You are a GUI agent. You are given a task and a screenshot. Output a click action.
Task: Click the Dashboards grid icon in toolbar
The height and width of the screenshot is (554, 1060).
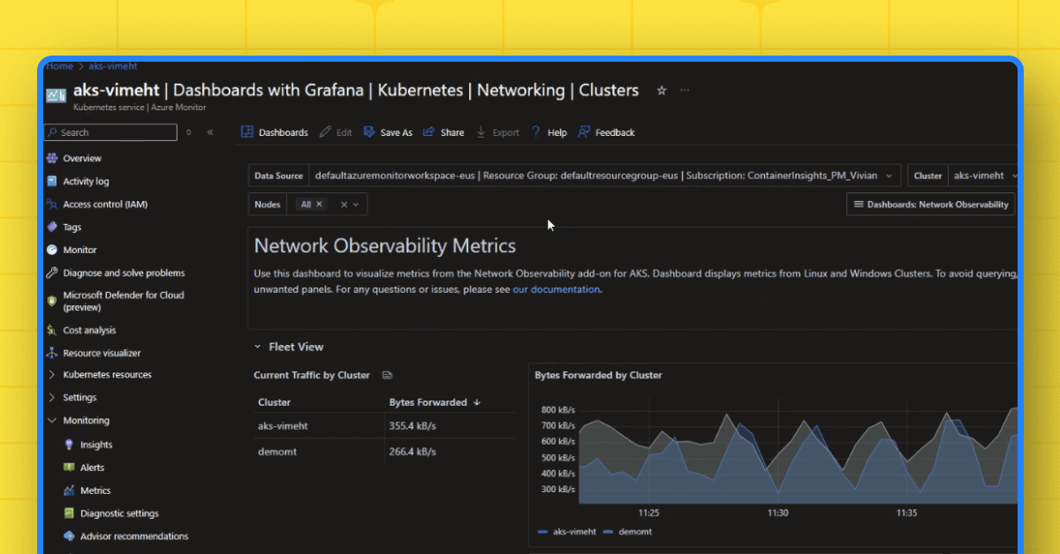[247, 132]
